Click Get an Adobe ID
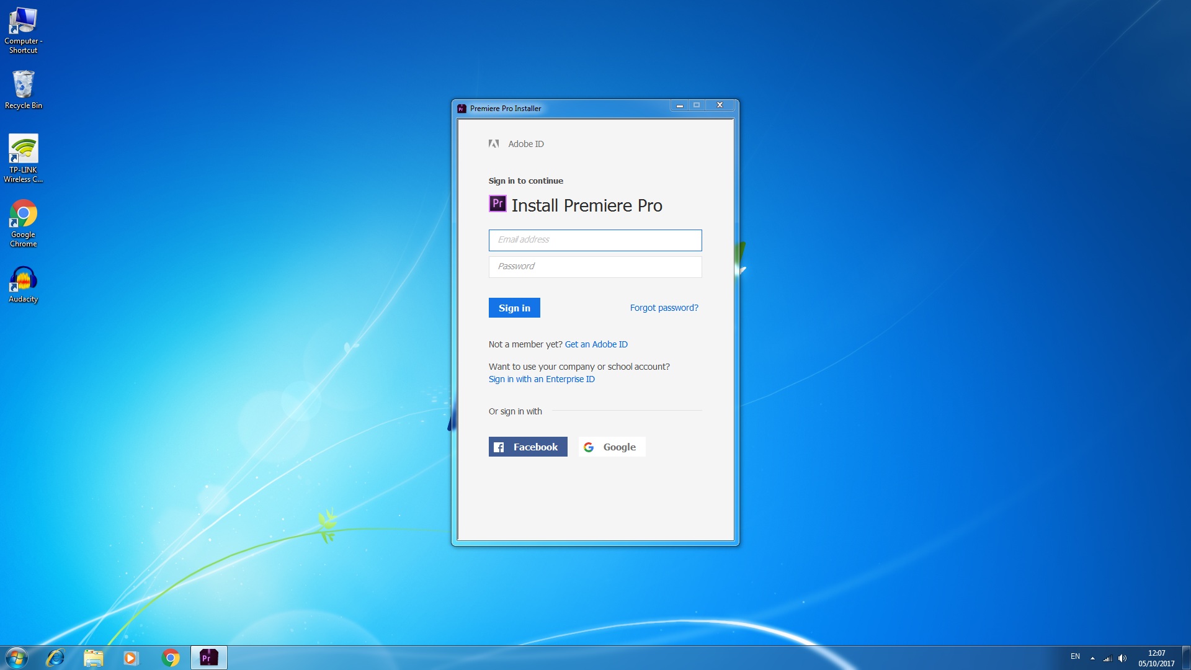The height and width of the screenshot is (670, 1191). coord(596,344)
